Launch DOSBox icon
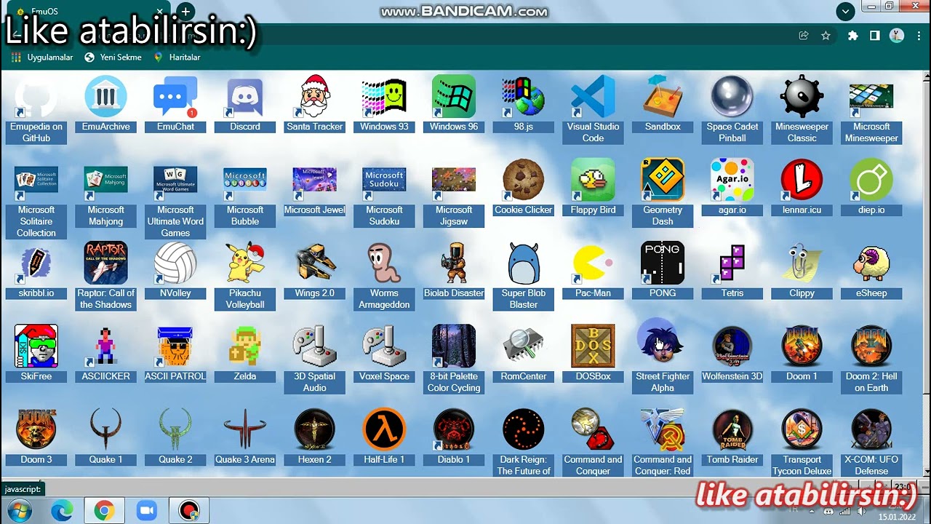 (x=593, y=346)
